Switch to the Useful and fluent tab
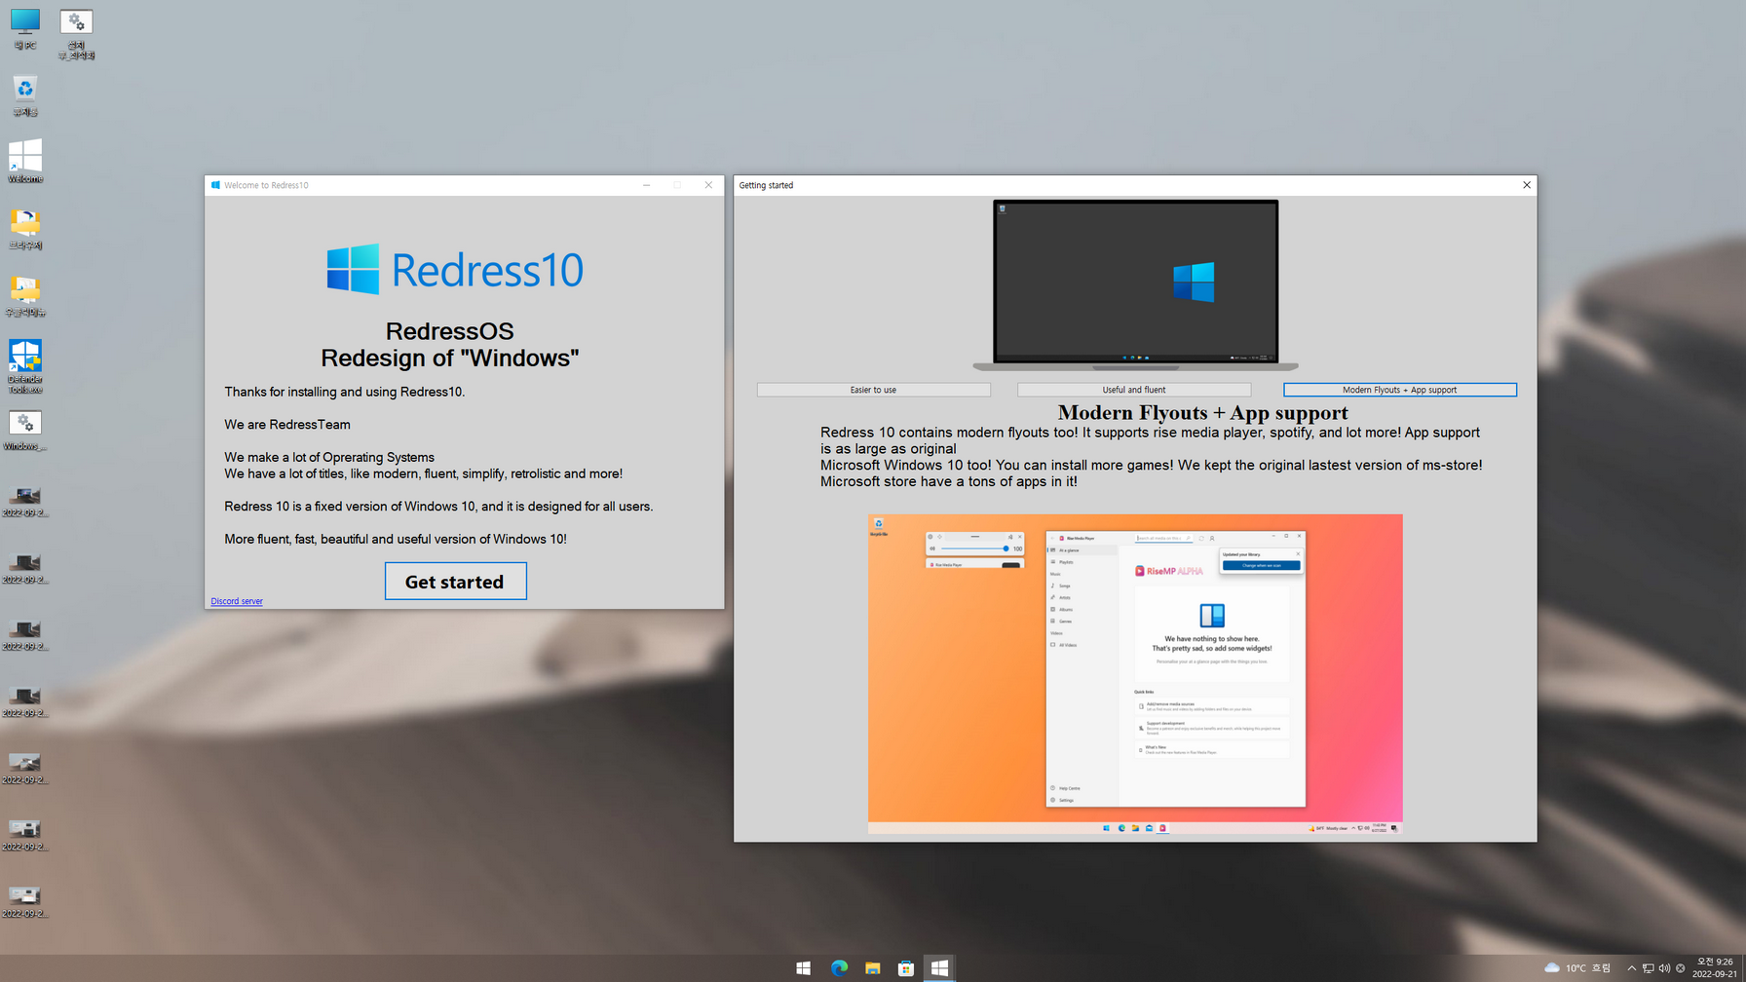 coord(1133,390)
